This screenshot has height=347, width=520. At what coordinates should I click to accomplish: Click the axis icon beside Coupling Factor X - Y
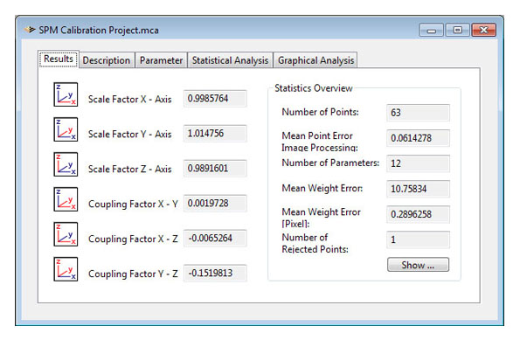point(66,199)
